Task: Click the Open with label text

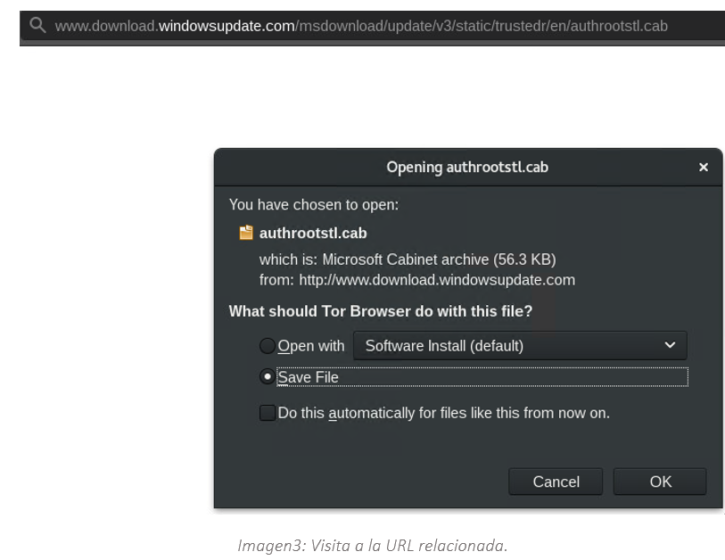Action: 311,346
